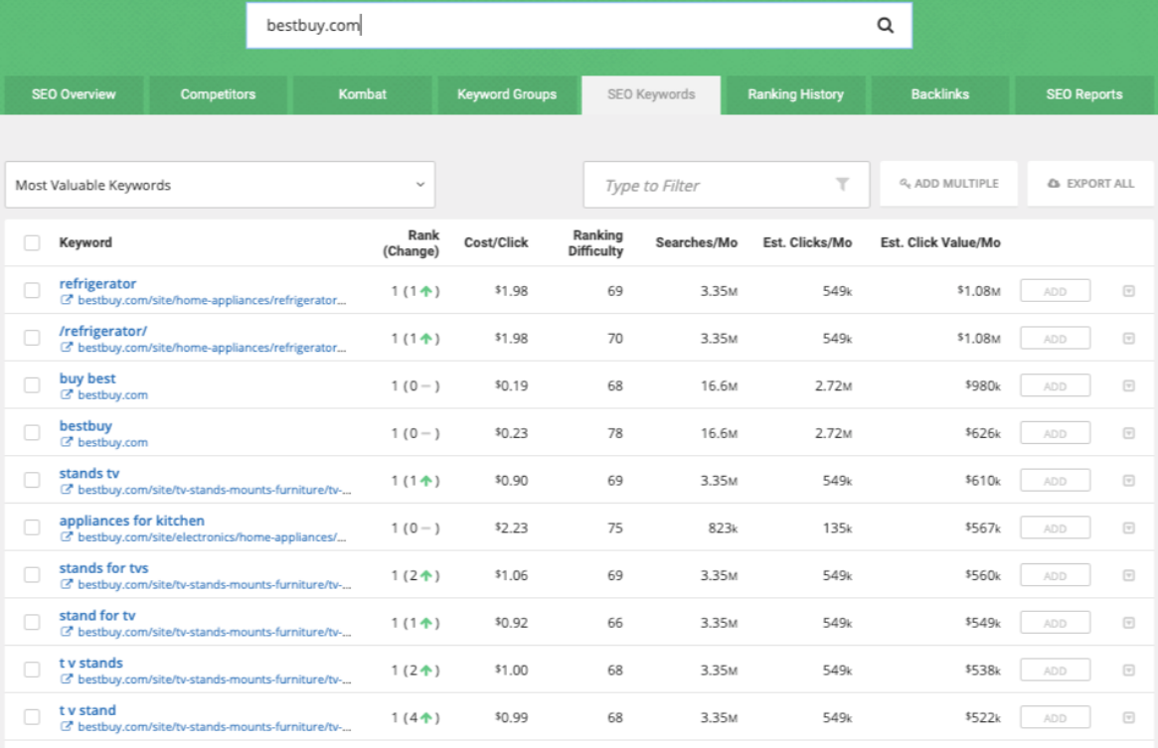Open external link icon for stands tv
The height and width of the screenshot is (748, 1158).
coord(67,489)
